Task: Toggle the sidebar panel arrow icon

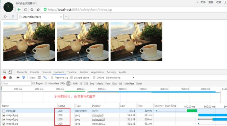Action: pos(5,17)
